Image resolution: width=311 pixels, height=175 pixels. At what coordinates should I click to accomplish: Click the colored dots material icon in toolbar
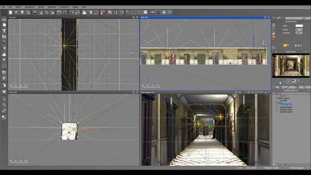(103, 12)
